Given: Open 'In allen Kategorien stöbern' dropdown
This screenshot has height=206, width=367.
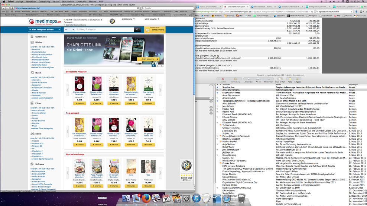Looking at the screenshot, I should click(x=45, y=30).
